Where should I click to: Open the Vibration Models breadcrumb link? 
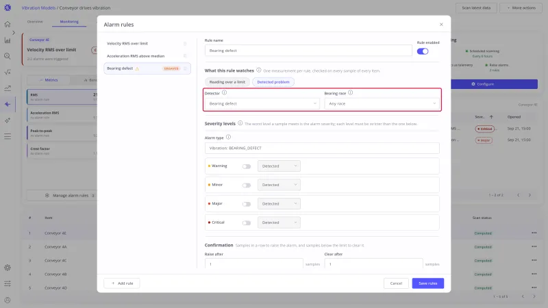pos(38,8)
